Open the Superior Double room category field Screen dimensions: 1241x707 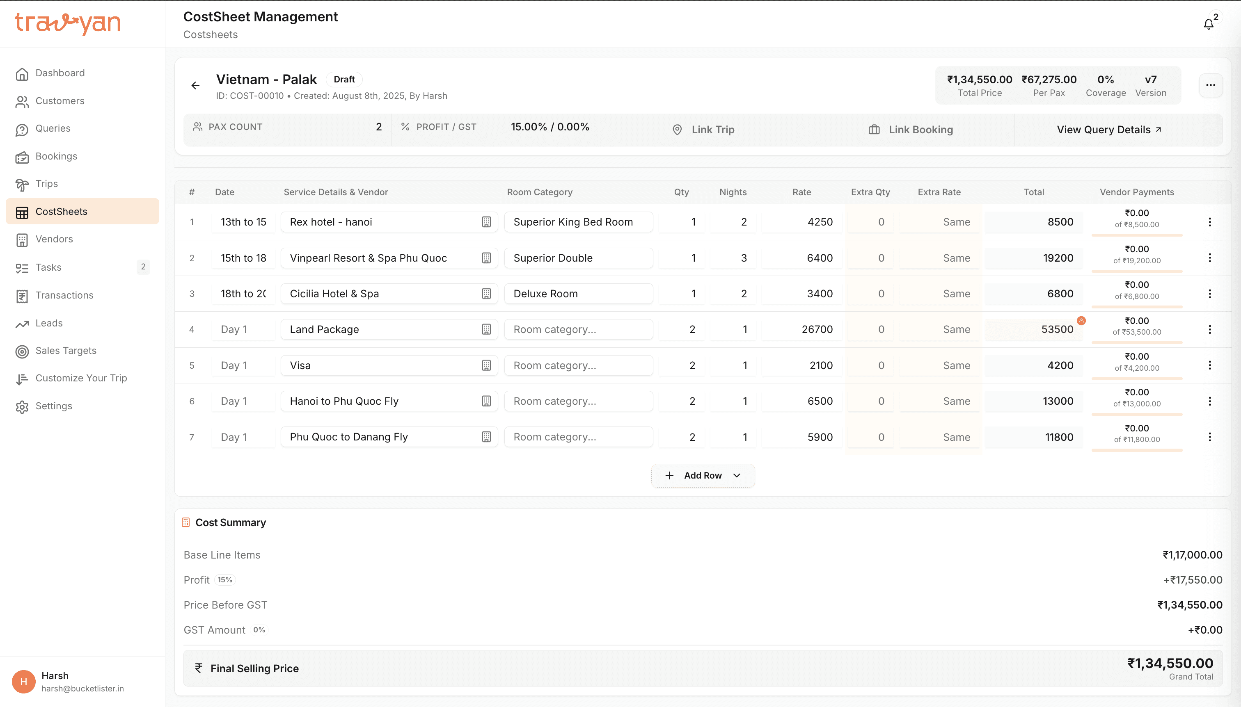tap(578, 258)
